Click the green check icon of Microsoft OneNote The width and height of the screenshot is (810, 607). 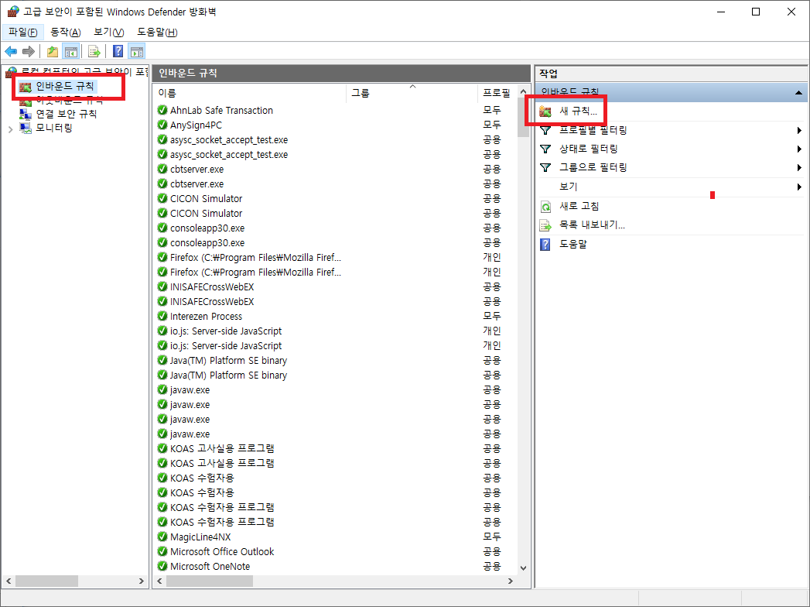click(x=162, y=566)
